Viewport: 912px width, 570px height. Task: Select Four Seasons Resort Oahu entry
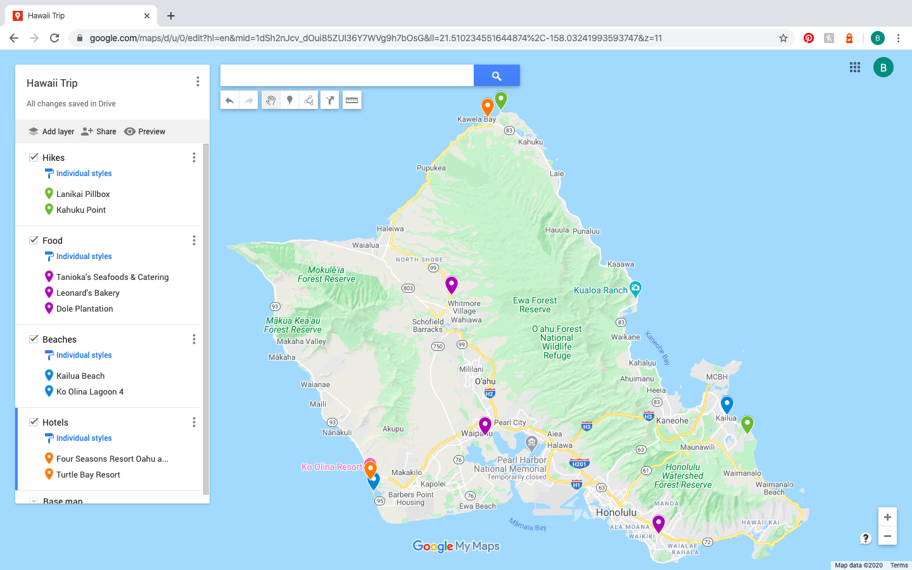tap(113, 459)
